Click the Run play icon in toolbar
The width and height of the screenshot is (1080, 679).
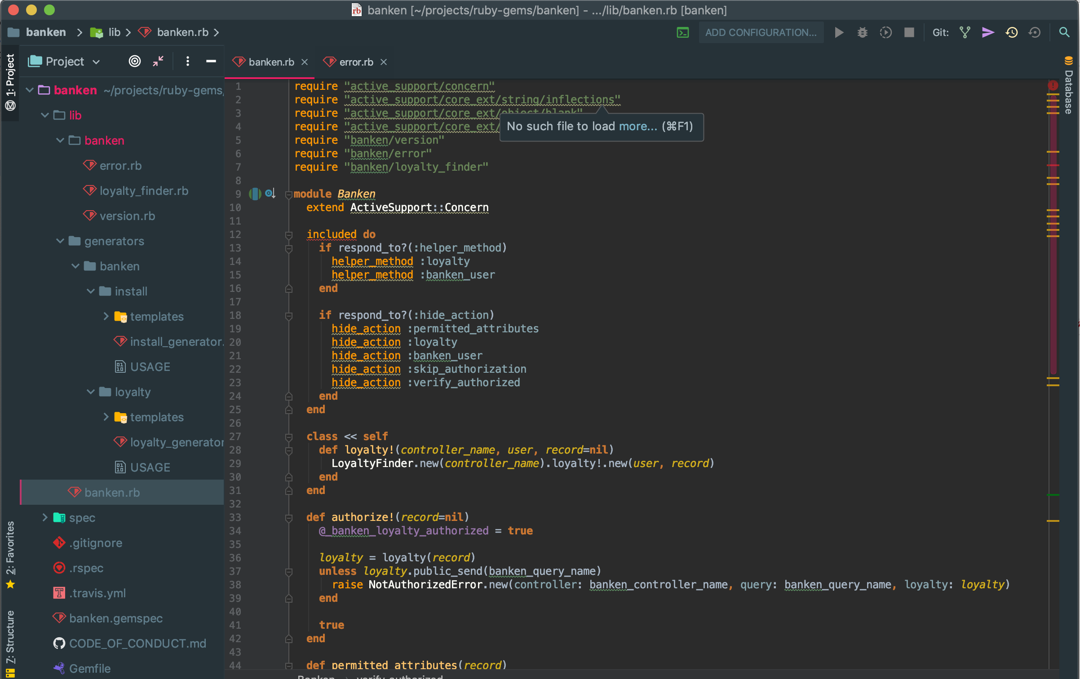pos(839,32)
